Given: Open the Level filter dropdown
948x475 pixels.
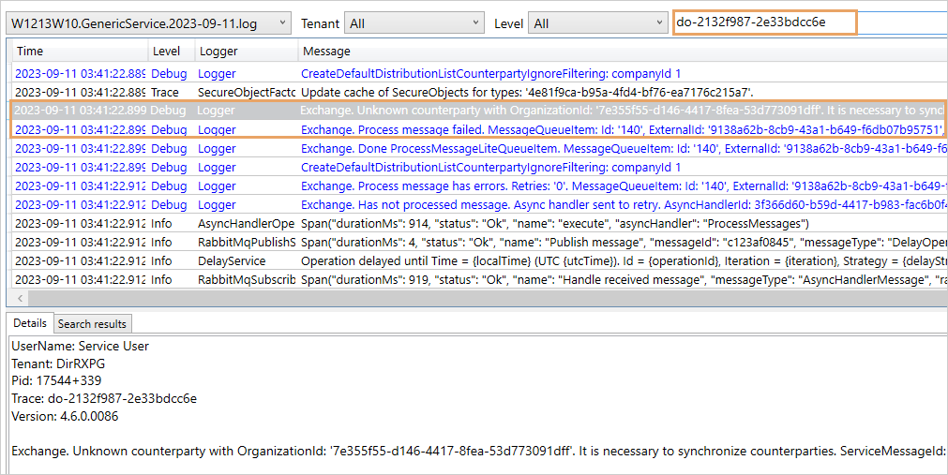Looking at the screenshot, I should click(x=597, y=23).
